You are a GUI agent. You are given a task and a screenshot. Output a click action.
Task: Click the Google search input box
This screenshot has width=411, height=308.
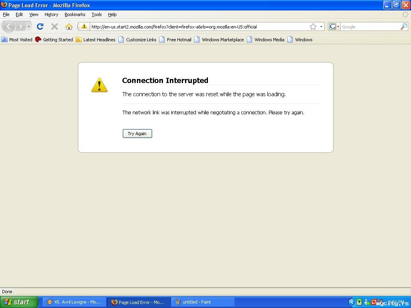click(370, 27)
